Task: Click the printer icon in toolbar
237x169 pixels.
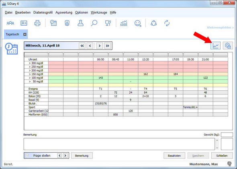Action: 37,23
